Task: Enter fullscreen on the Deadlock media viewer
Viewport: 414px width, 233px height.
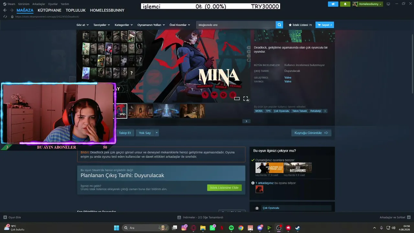Action: point(245,98)
